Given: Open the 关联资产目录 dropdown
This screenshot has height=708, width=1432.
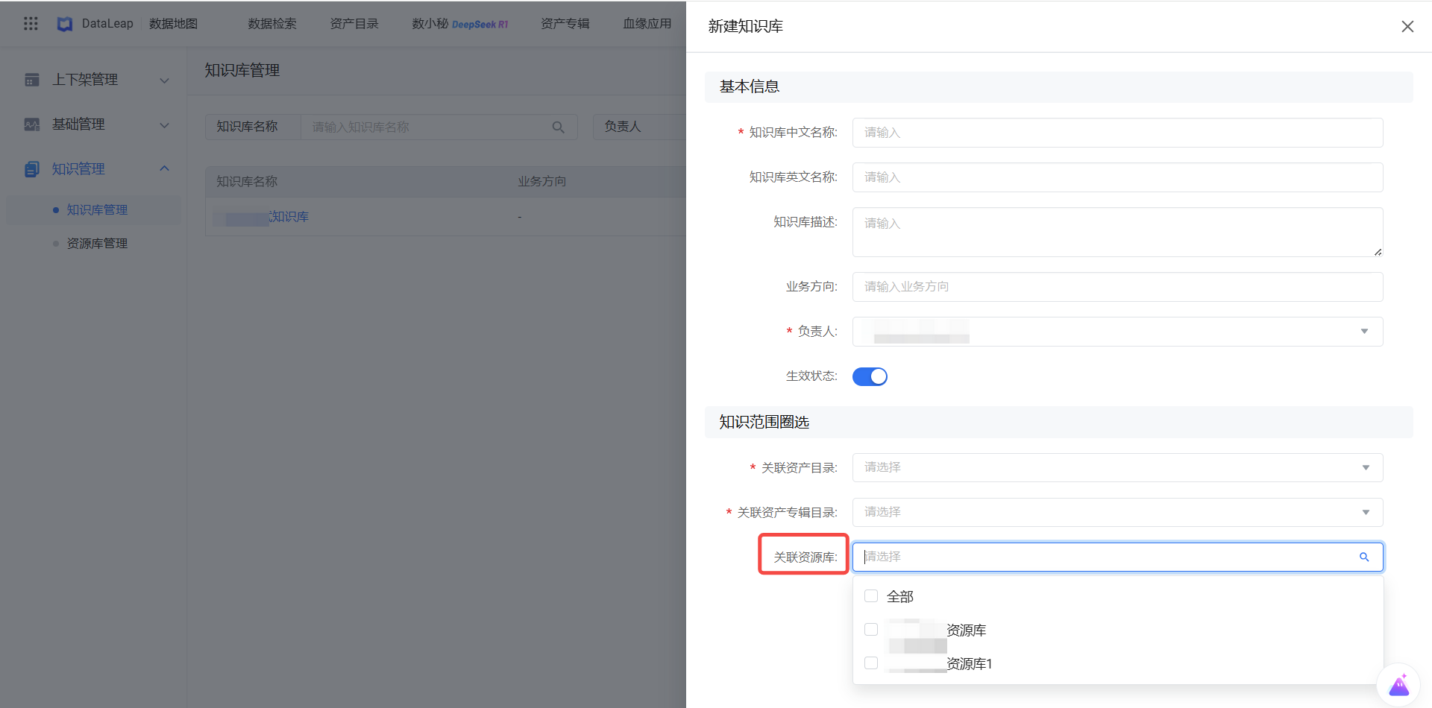Looking at the screenshot, I should point(1117,468).
